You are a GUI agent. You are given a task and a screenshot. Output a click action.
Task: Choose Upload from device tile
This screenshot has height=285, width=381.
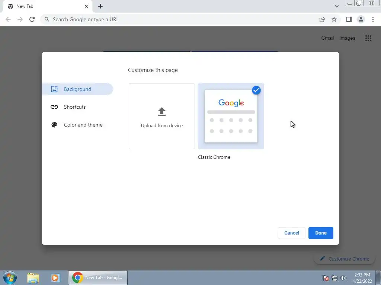162,116
